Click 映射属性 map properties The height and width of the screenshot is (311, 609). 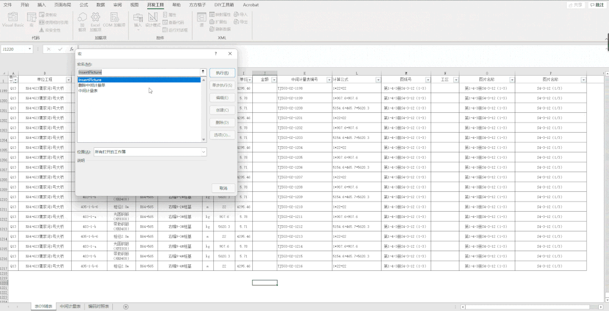pyautogui.click(x=220, y=14)
